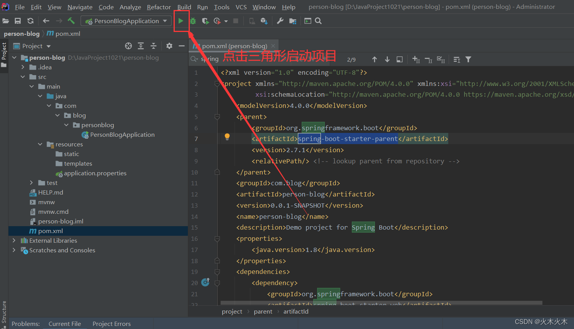Screen dimensions: 574x329
Task: Click Open in Find Window icon
Action: coord(400,59)
